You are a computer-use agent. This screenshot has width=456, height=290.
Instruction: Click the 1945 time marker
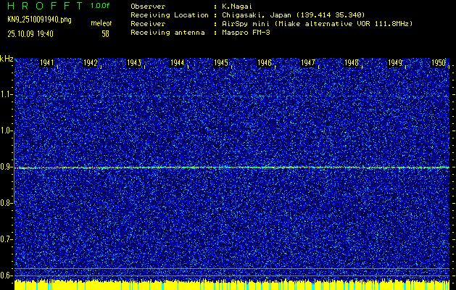point(221,64)
